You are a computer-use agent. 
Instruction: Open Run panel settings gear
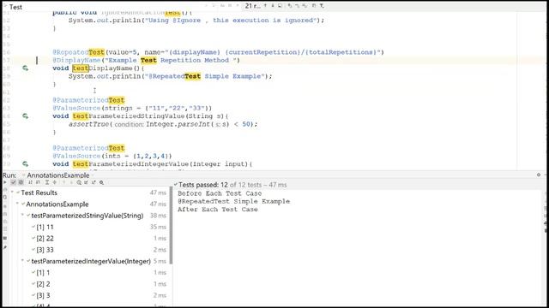pyautogui.click(x=539, y=175)
